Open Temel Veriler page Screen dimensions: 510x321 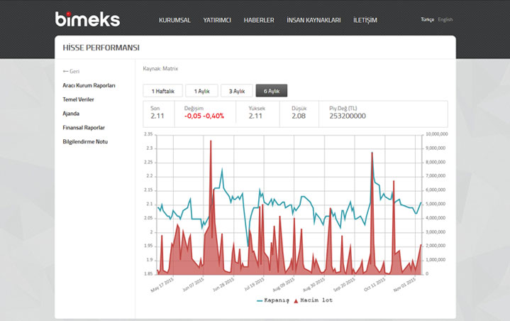click(78, 99)
